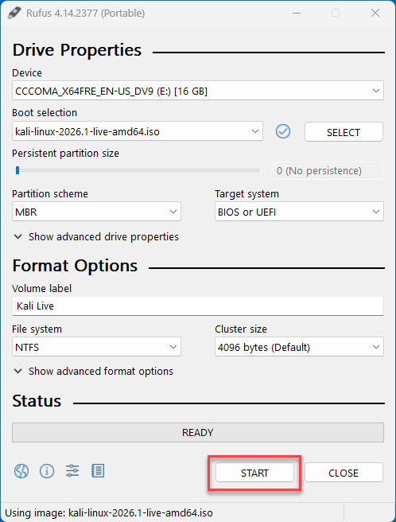Click the SELECT button
Image resolution: width=396 pixels, height=522 pixels.
point(344,132)
